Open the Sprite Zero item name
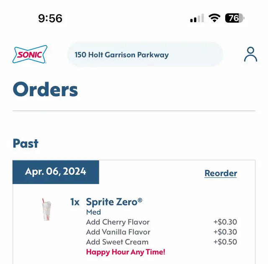 [x=114, y=202]
